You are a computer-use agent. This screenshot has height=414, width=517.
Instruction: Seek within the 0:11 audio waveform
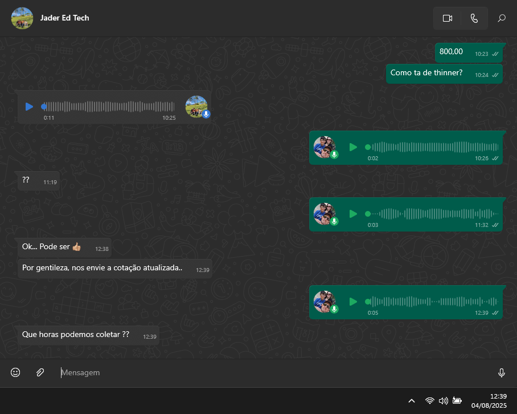(x=108, y=107)
